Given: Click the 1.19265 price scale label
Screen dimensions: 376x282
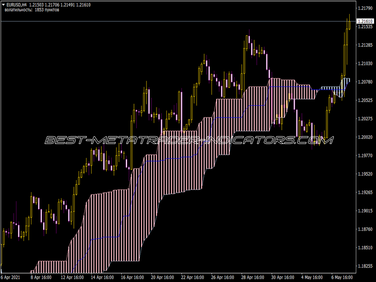Looking at the screenshot, I should coord(365,192).
